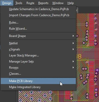
Task: Expand the Board Shape submenu
Action: pyautogui.click(x=38, y=36)
